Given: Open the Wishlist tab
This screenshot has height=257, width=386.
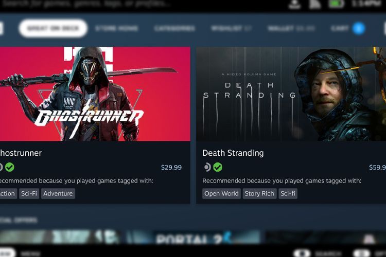Looking at the screenshot, I should click(231, 29).
